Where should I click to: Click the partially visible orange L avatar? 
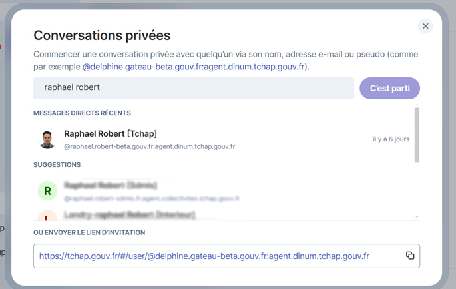tap(47, 216)
